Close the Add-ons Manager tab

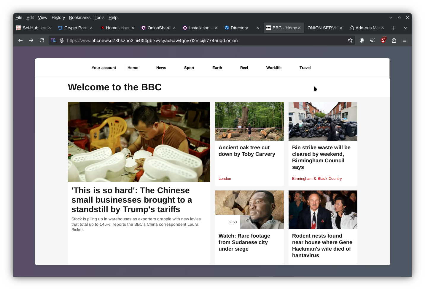(x=383, y=28)
